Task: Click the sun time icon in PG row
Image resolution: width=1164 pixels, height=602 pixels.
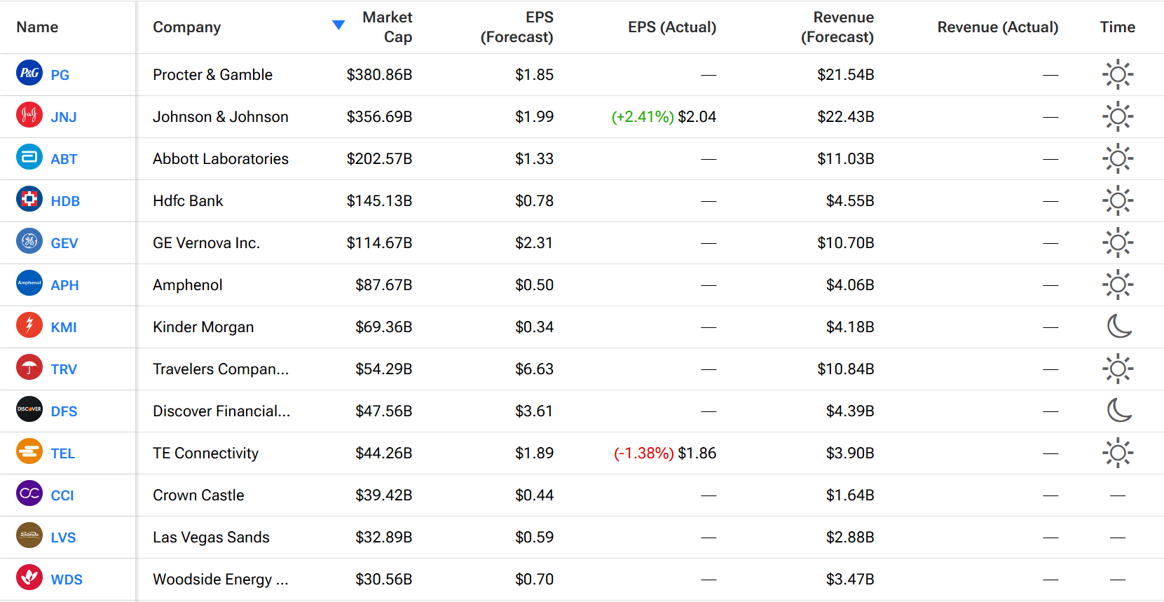Action: [x=1118, y=74]
